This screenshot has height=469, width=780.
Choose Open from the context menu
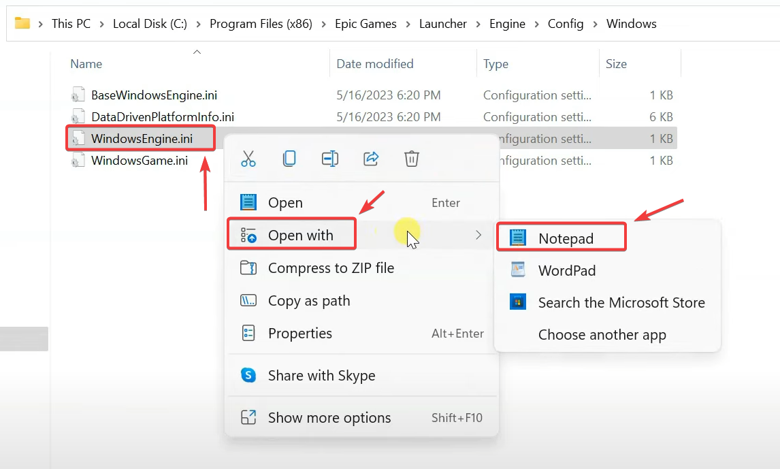tap(362, 202)
